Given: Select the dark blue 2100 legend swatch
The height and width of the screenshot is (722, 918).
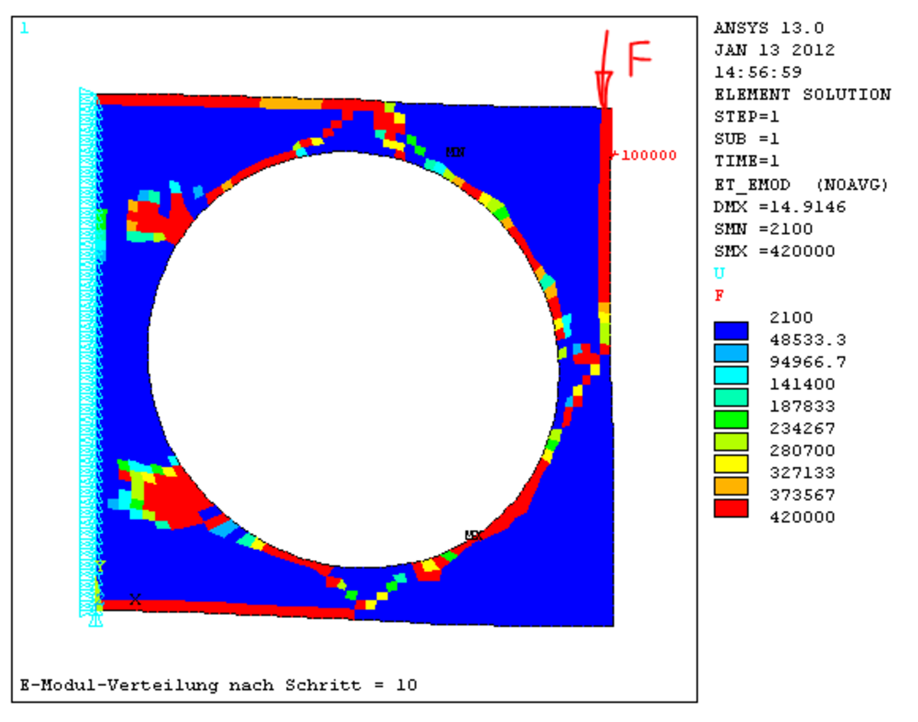Looking at the screenshot, I should click(731, 330).
